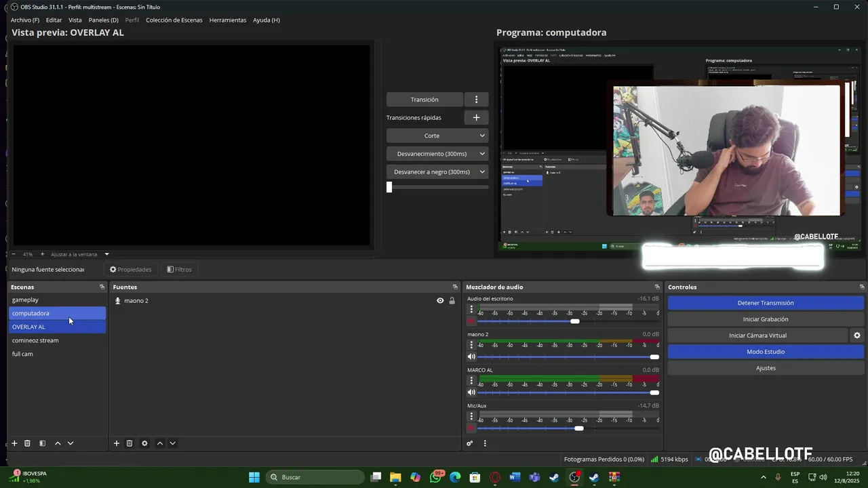Open the Ayuda menu

pos(267,20)
